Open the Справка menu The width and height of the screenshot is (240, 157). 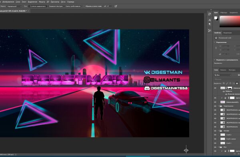tap(70, 2)
